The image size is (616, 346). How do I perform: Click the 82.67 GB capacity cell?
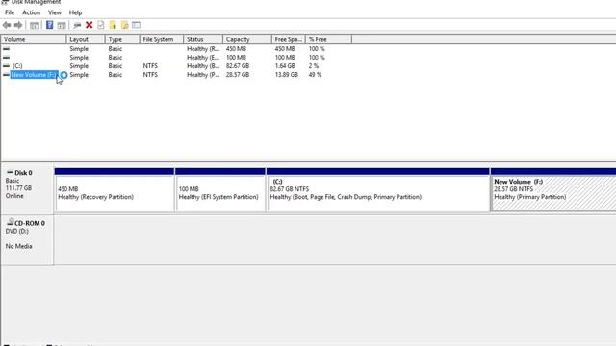click(238, 66)
